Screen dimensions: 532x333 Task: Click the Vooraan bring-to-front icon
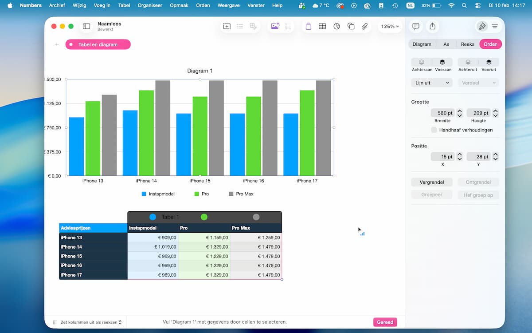click(x=442, y=63)
